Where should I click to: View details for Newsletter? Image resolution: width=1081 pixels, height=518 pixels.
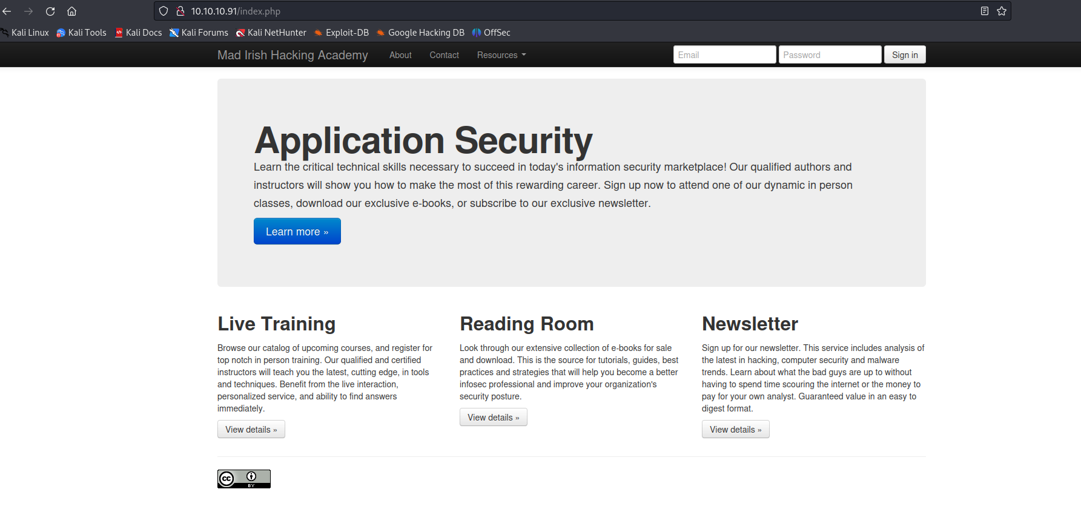click(x=736, y=429)
